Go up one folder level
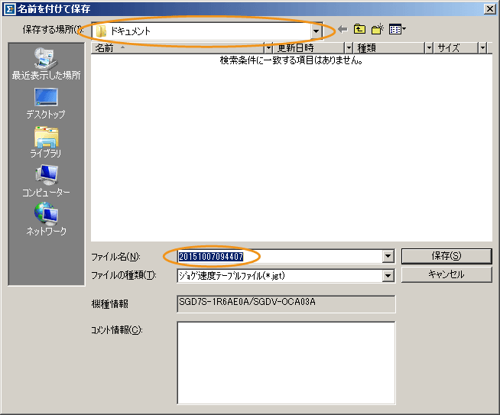Viewport: 500px width, 415px height. [359, 29]
